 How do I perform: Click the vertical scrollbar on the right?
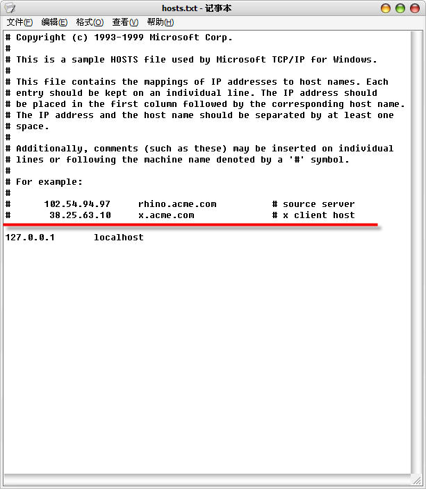(417, 253)
